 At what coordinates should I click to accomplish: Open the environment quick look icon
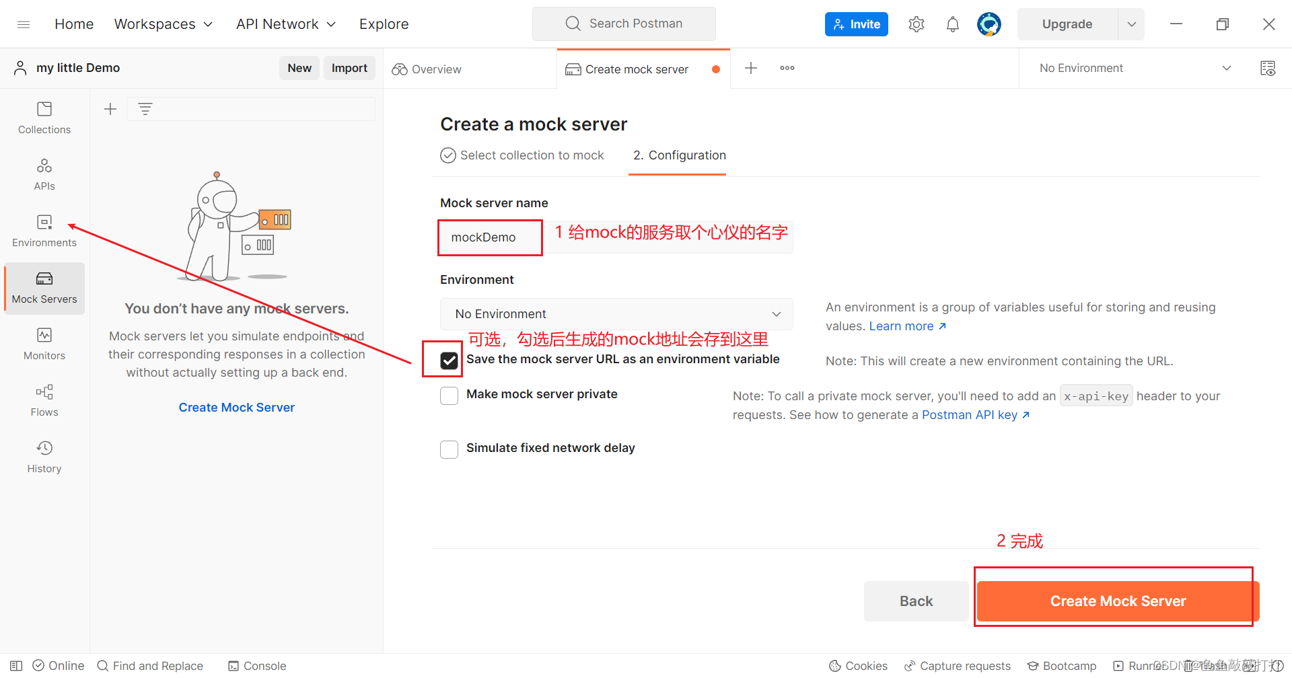(1268, 68)
